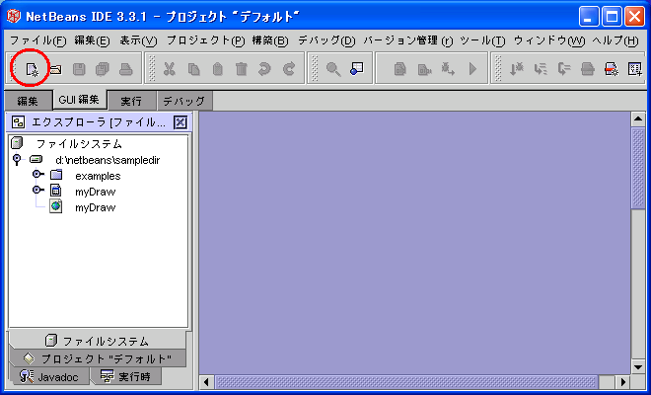Click the Redo arrow icon
651x395 pixels.
click(x=289, y=69)
